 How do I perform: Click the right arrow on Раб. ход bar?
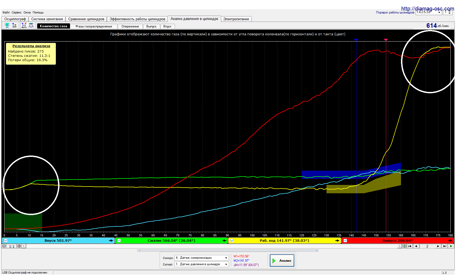pyautogui.click(x=337, y=240)
